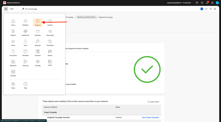Open the Proofing tool
Screen dimensions: 221x122
(38, 63)
